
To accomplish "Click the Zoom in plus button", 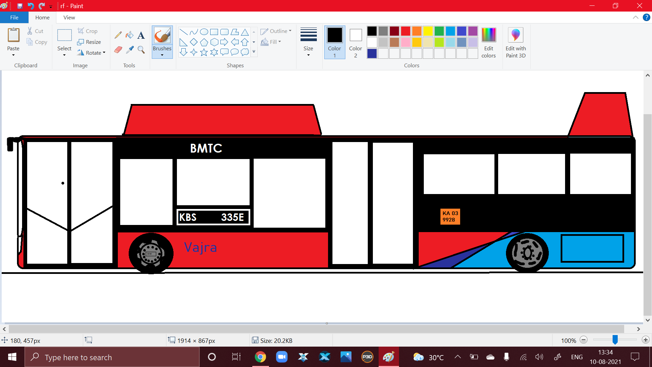I will tap(646, 340).
